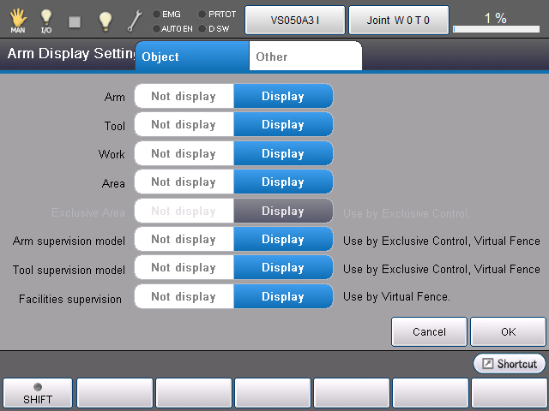Select the Object tab
549x411 pixels.
click(192, 57)
